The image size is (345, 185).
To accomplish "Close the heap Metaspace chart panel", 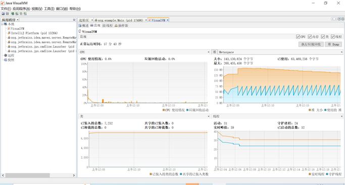I will tap(341, 52).
